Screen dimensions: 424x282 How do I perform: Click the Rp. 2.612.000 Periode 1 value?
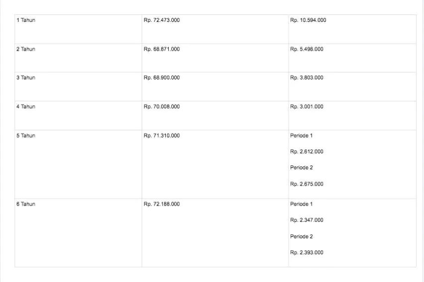coord(307,152)
